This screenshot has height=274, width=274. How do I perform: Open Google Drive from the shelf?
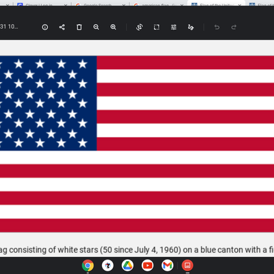click(x=127, y=265)
